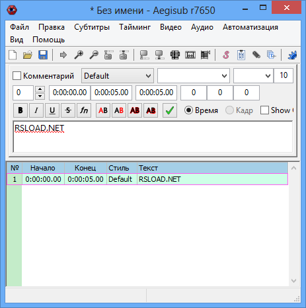306x308 pixels.
Task: Click the left margin field
Action: tap(194, 93)
